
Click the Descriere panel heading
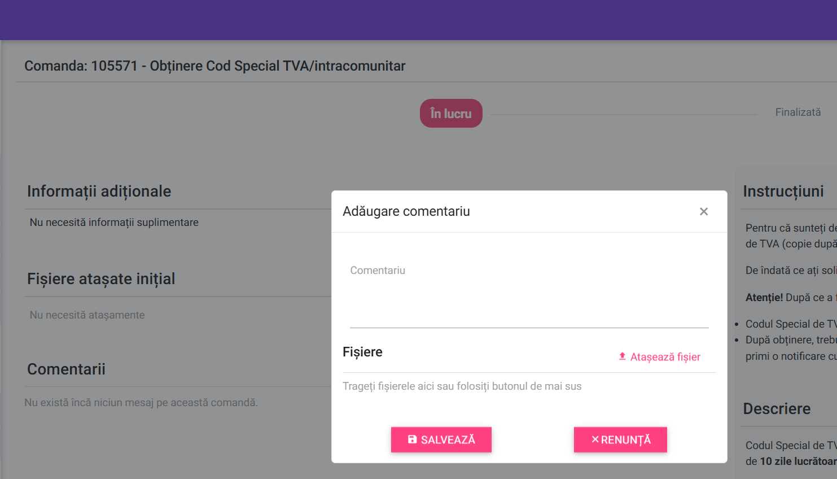pyautogui.click(x=777, y=409)
